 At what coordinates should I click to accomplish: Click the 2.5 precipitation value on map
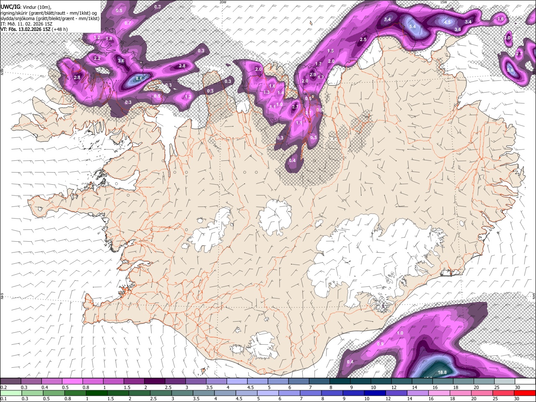[x=363, y=39]
